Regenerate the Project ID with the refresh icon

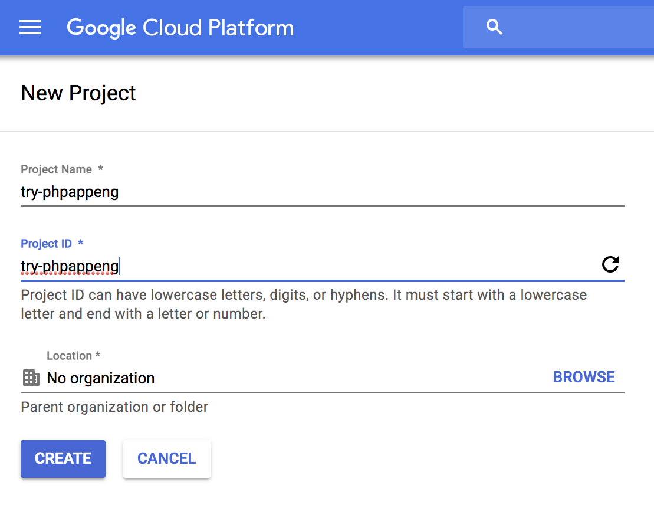click(x=610, y=264)
